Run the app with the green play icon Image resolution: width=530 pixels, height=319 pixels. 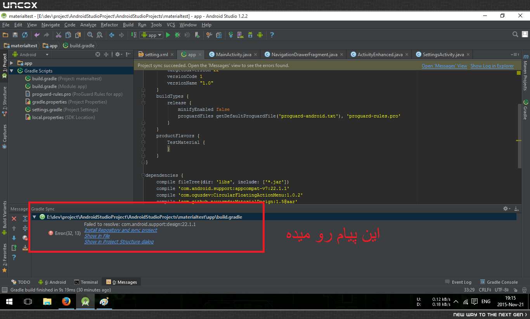[x=168, y=35]
